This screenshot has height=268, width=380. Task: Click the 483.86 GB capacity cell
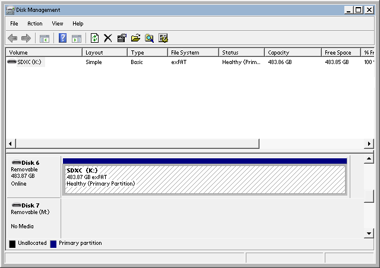tap(280, 62)
